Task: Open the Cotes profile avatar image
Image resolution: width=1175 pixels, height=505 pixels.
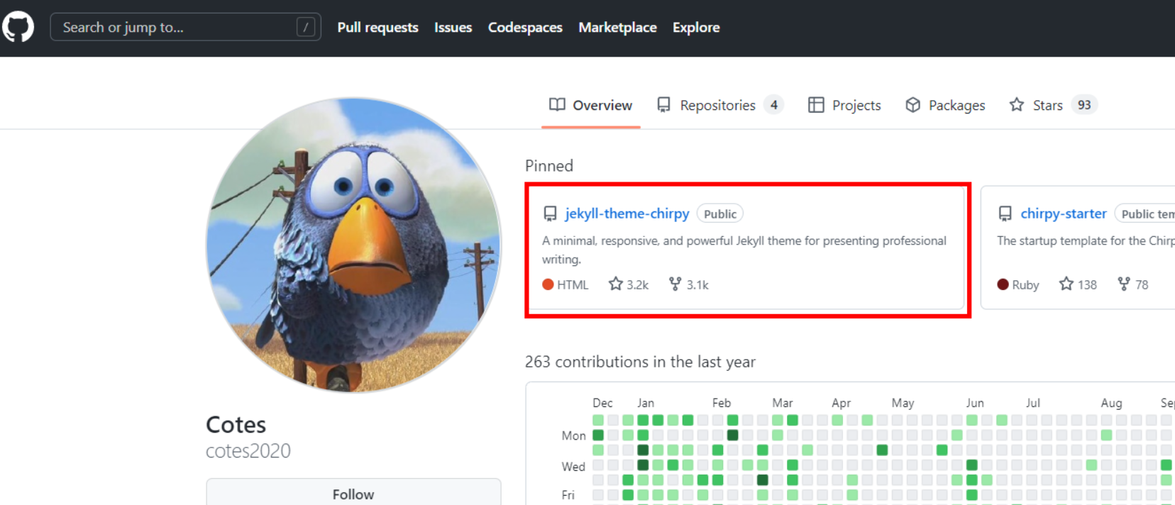Action: 353,245
